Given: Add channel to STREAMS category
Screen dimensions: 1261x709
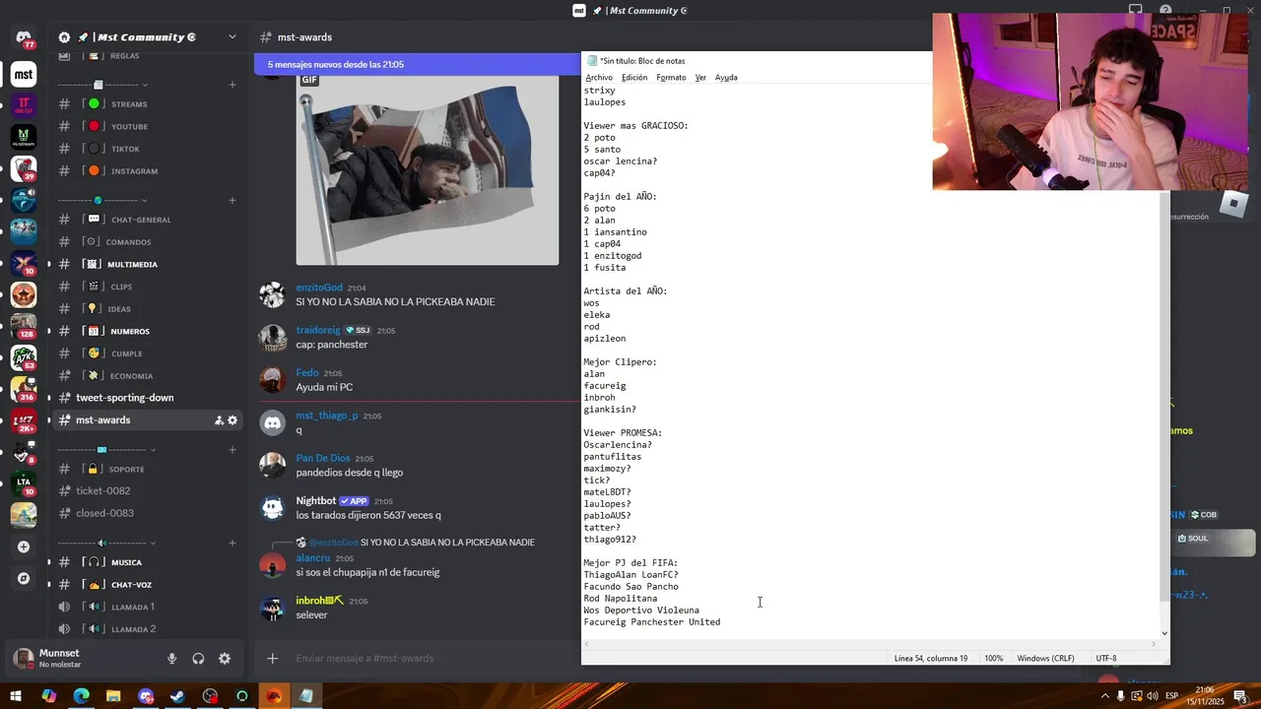Looking at the screenshot, I should (232, 85).
